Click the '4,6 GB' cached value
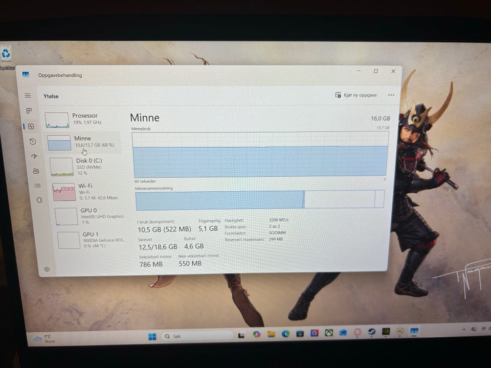491x368 pixels. pyautogui.click(x=194, y=246)
